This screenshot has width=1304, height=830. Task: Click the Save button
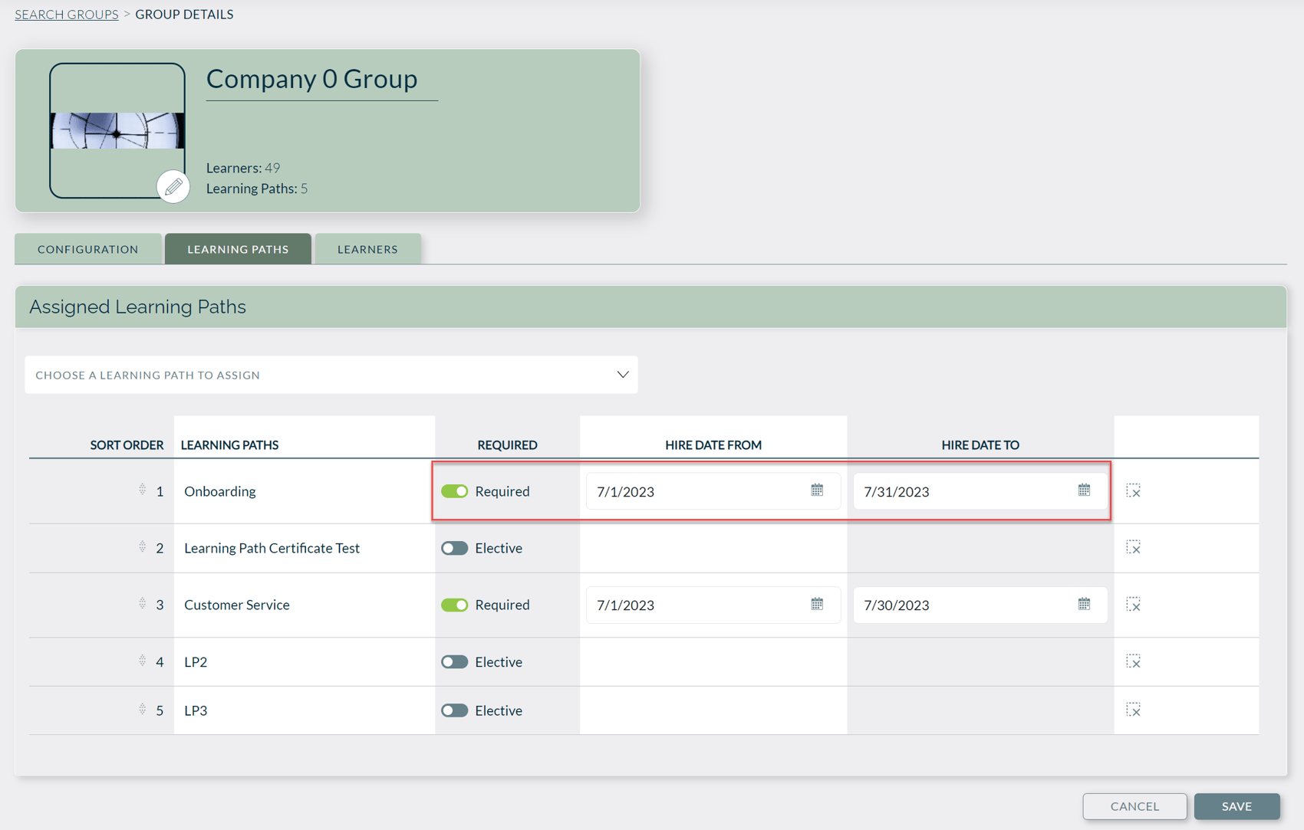coord(1236,806)
